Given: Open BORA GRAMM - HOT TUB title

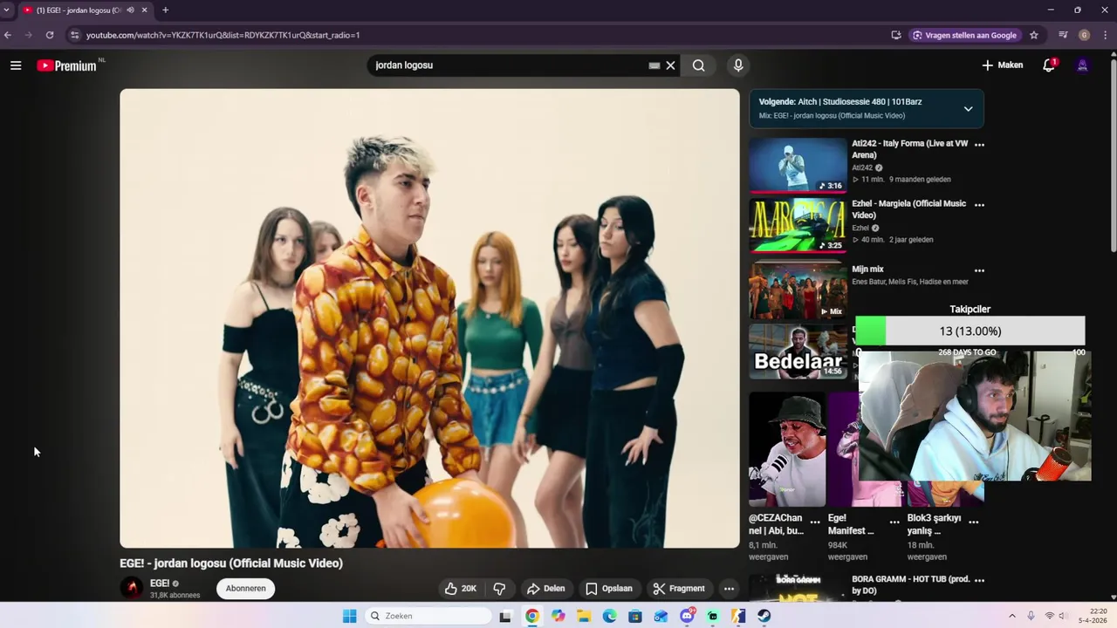Looking at the screenshot, I should pos(910,585).
